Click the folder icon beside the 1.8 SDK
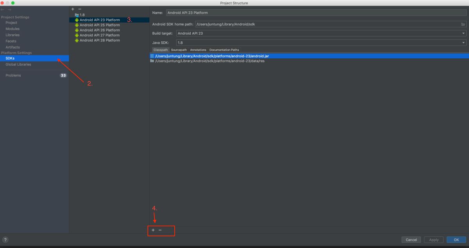Viewport: 469px width, 248px height. point(77,15)
